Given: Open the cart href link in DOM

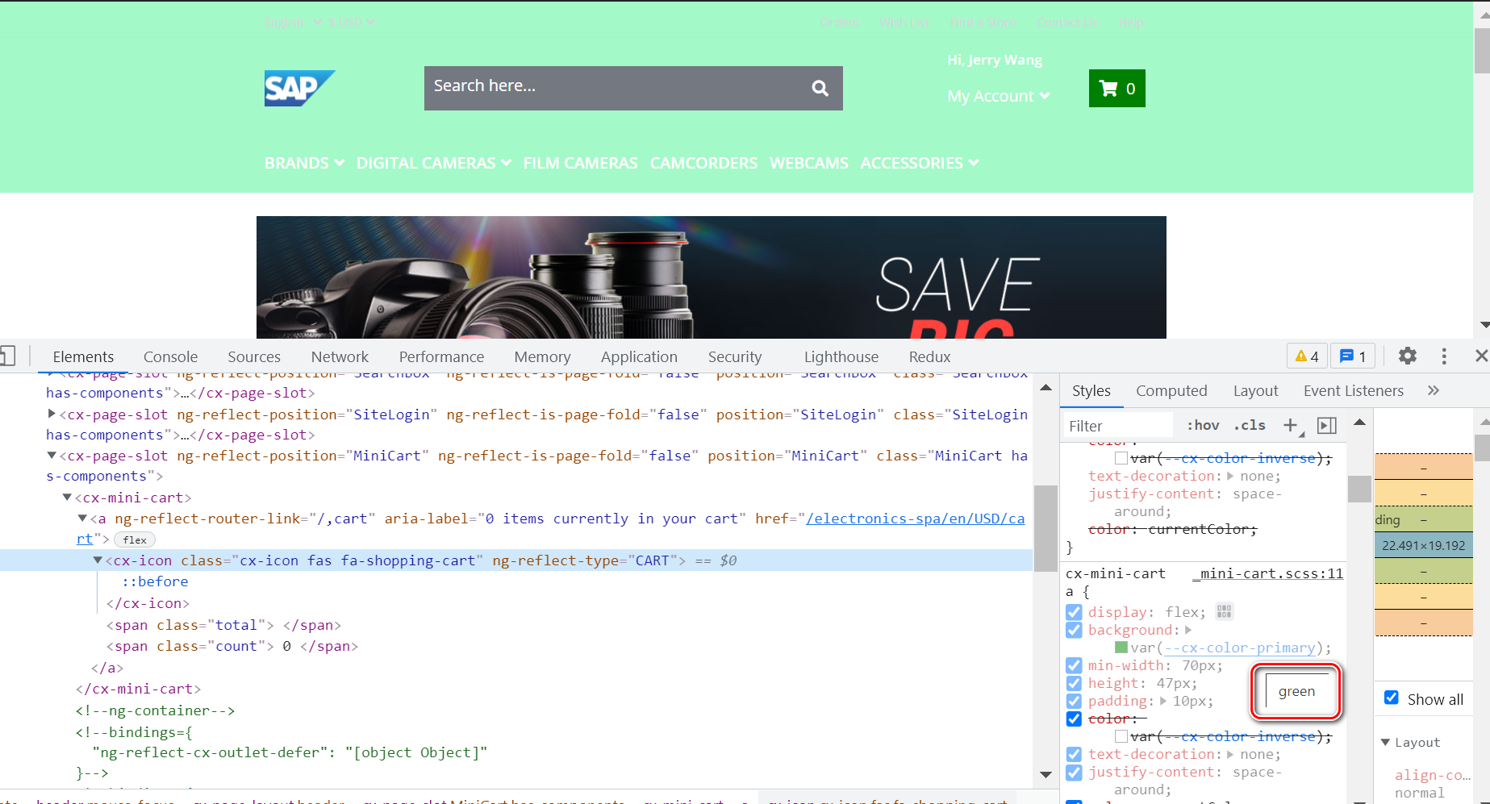Looking at the screenshot, I should 916,519.
